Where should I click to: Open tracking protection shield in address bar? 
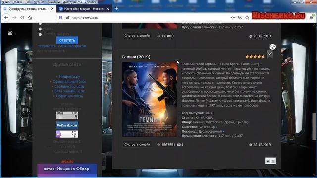pyautogui.click(x=60, y=18)
